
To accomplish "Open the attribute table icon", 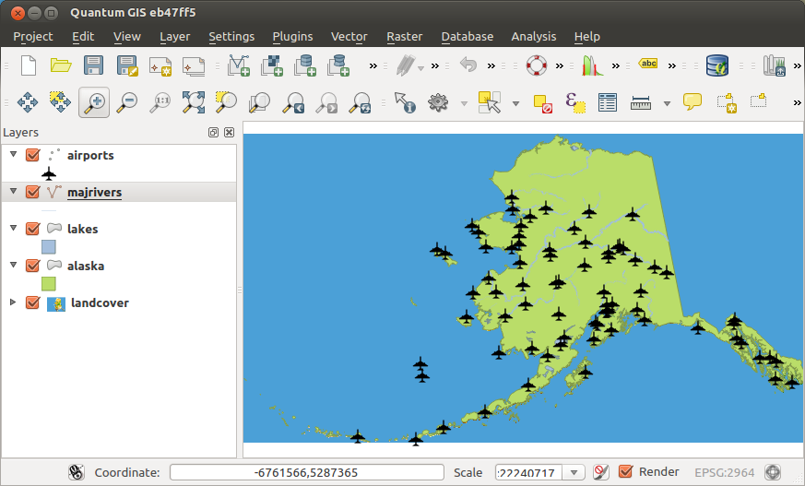I will pos(607,102).
